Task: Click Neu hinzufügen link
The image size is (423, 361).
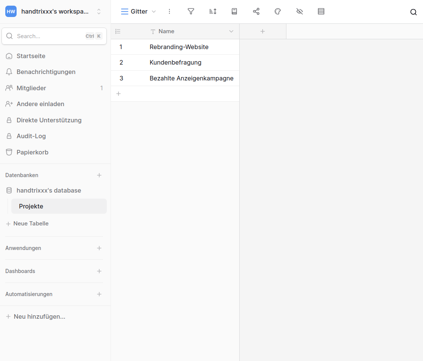Action: tap(39, 316)
